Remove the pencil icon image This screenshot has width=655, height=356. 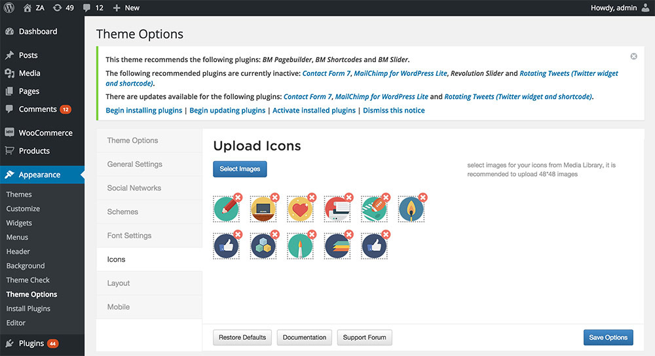[238, 197]
